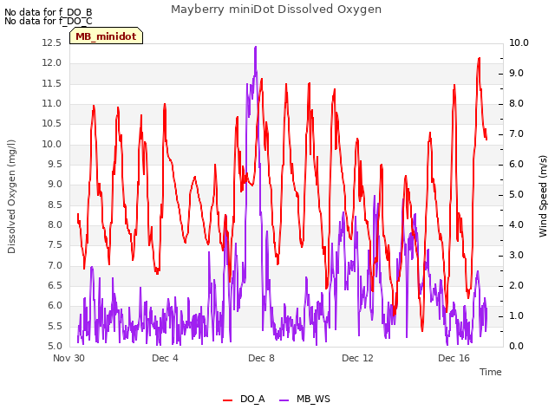Image resolution: width=555 pixels, height=416 pixels.
Task: Click the 9.0 wind speed axis value
Action: click(517, 74)
